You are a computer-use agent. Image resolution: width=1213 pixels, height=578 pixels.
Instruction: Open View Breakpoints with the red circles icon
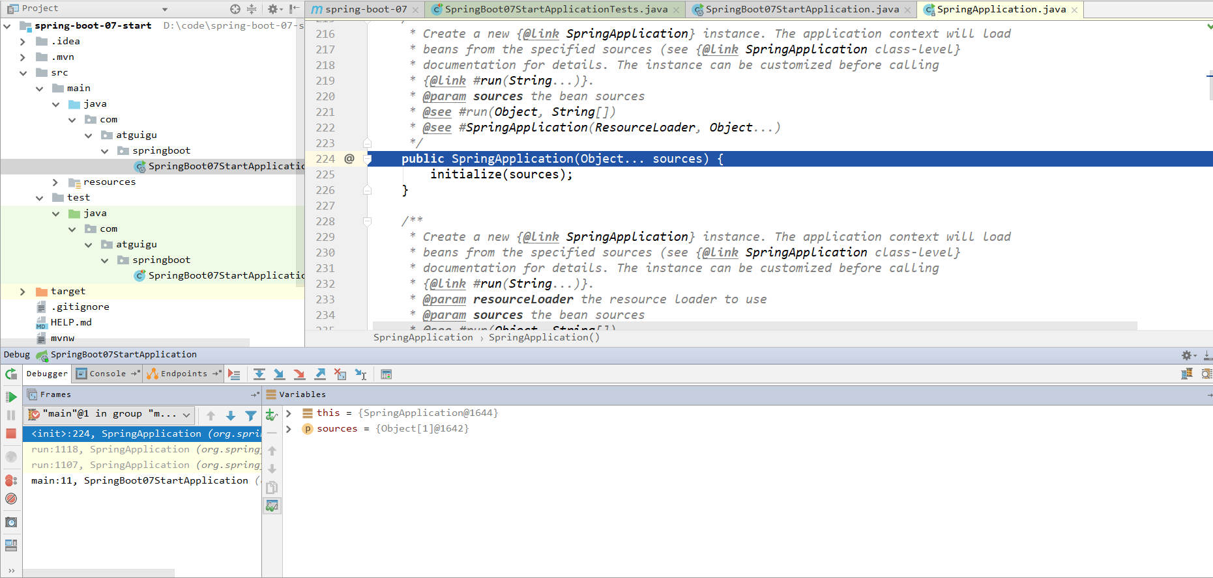point(11,480)
